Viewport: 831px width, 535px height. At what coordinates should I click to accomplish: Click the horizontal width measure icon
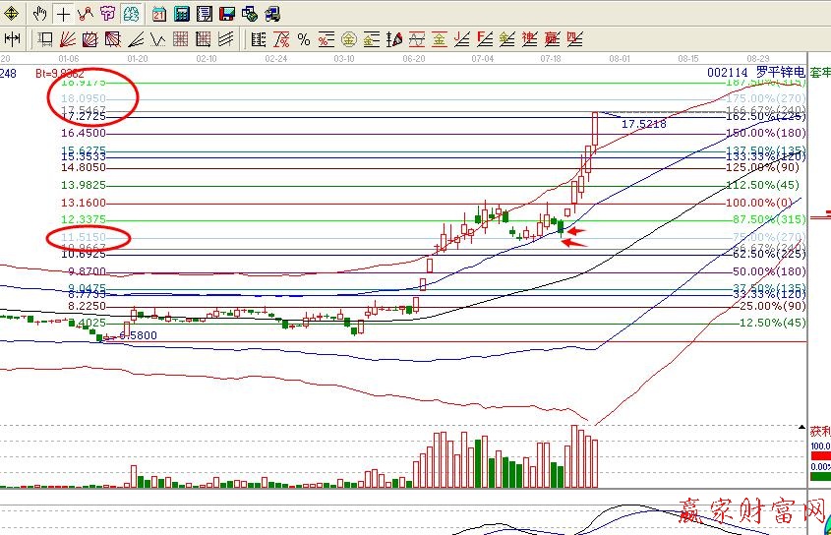coord(12,39)
